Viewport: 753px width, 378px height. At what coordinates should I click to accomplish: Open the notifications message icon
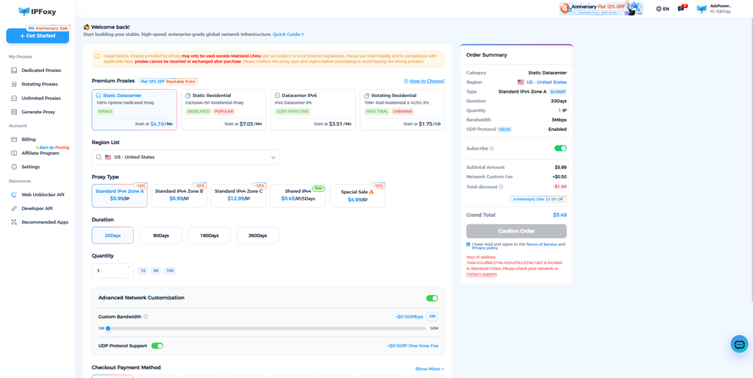[681, 9]
